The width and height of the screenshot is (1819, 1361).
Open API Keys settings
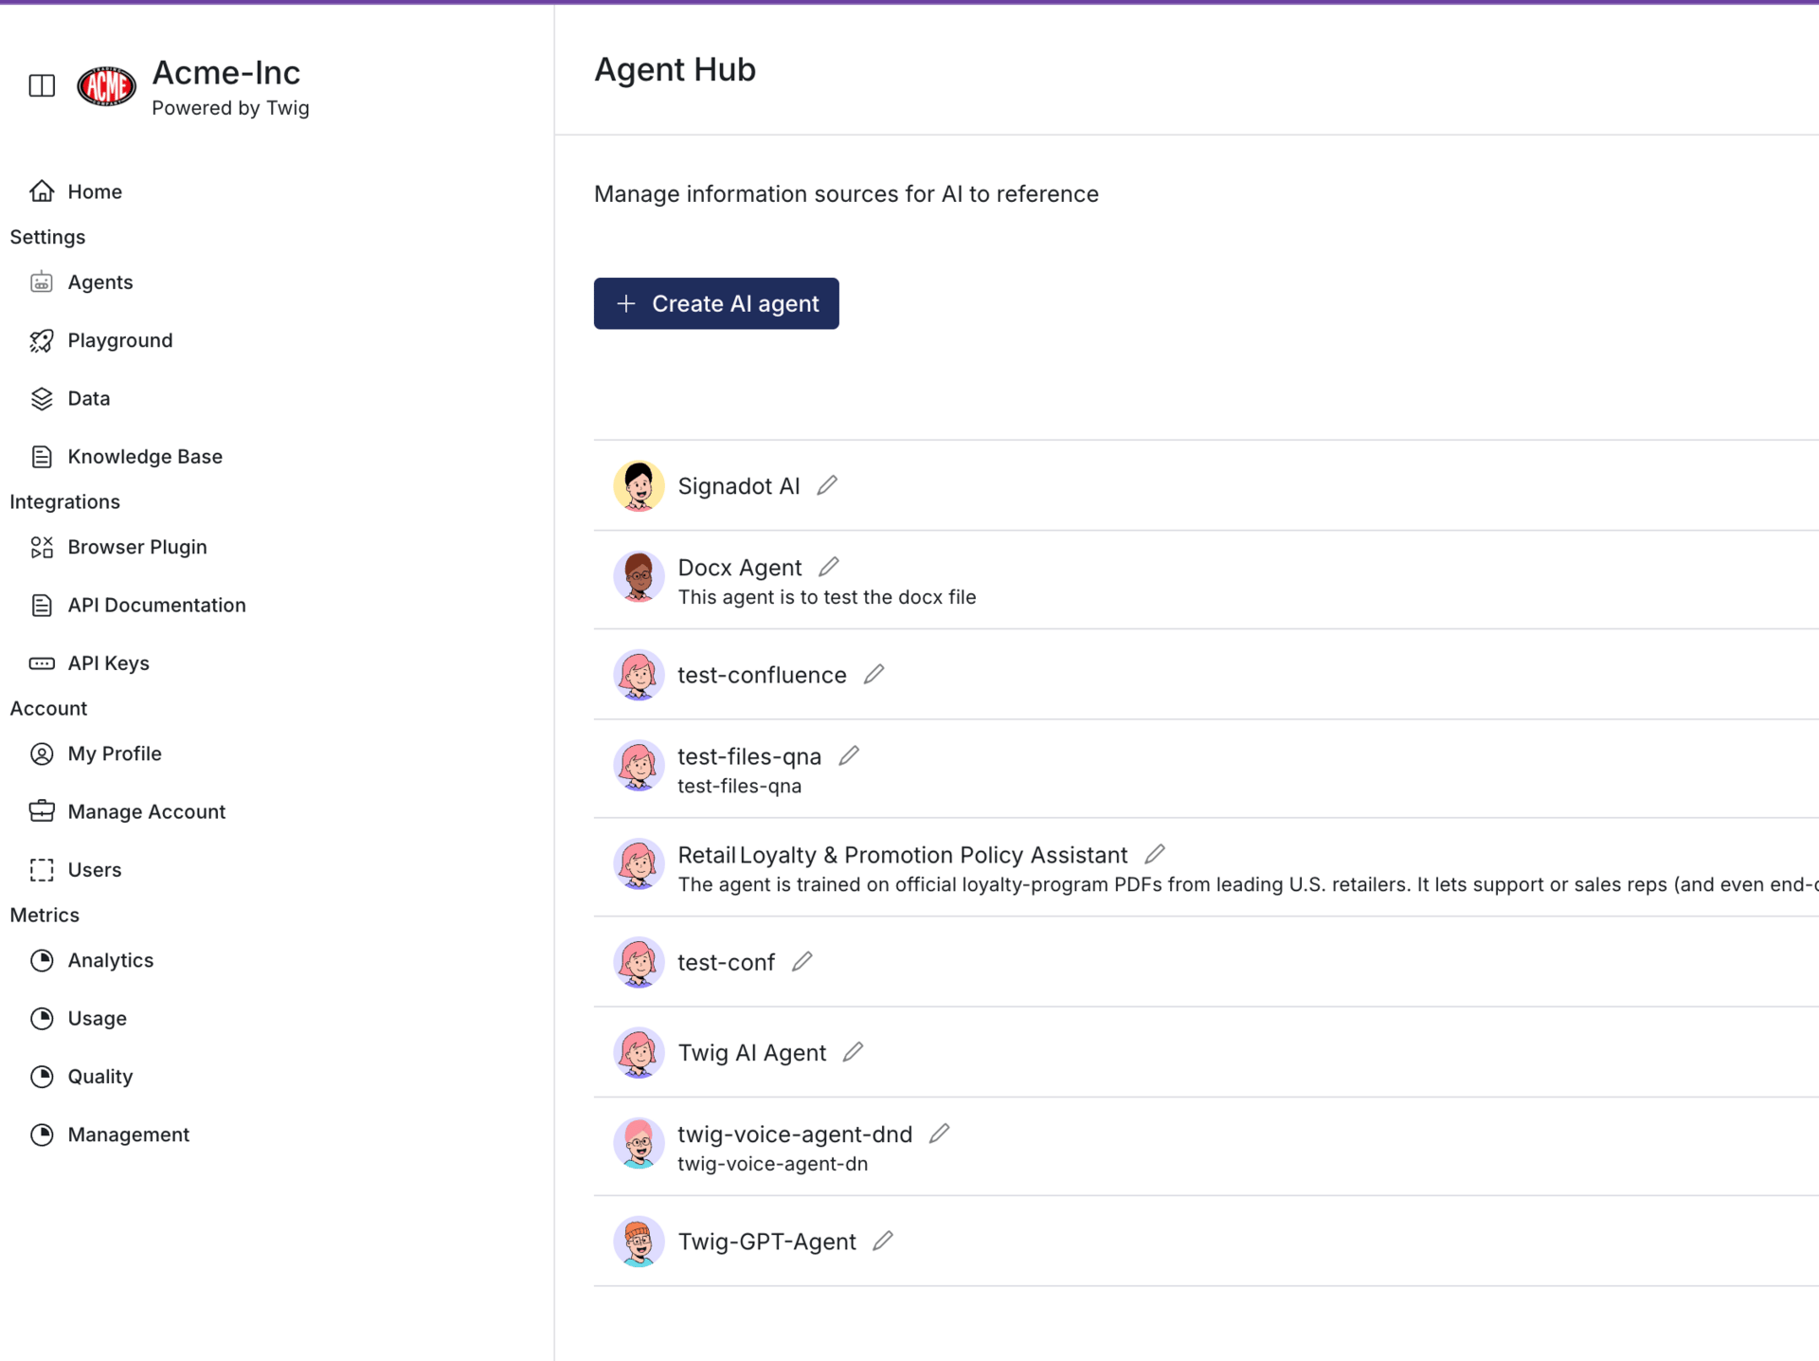tap(108, 663)
